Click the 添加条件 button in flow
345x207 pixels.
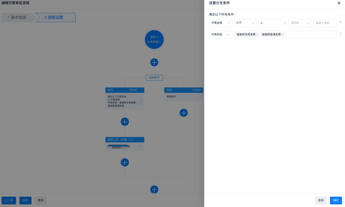pyautogui.click(x=154, y=77)
